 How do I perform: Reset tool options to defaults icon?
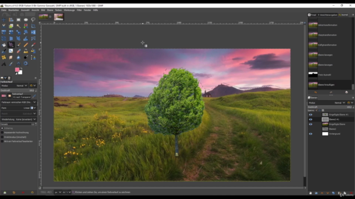pos(32,192)
